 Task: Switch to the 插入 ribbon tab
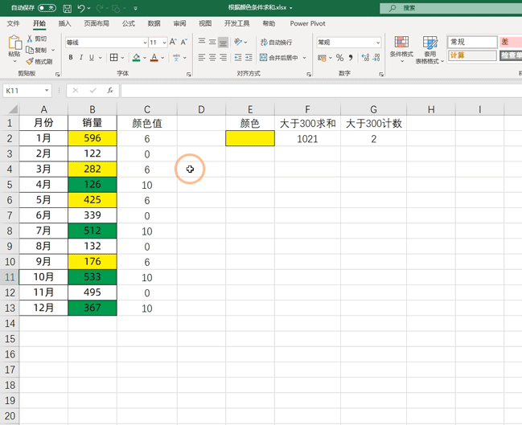pos(64,23)
